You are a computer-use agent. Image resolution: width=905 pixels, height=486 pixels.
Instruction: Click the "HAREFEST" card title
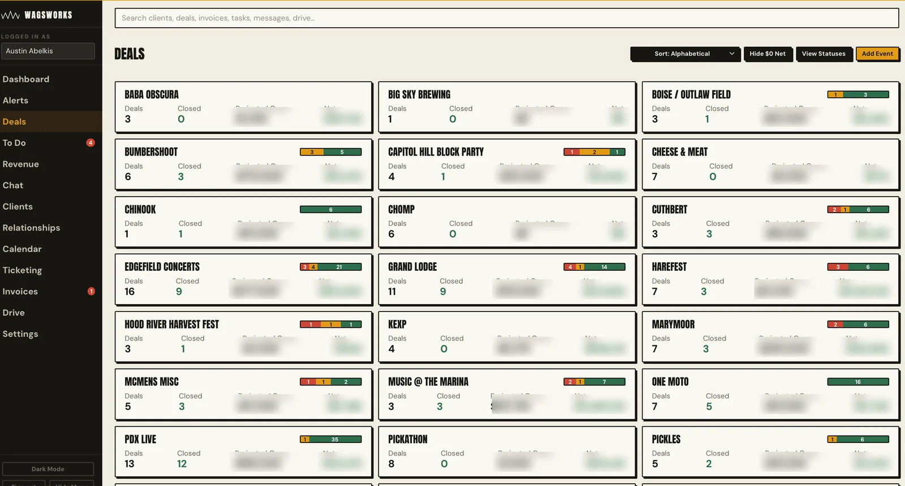(x=669, y=267)
